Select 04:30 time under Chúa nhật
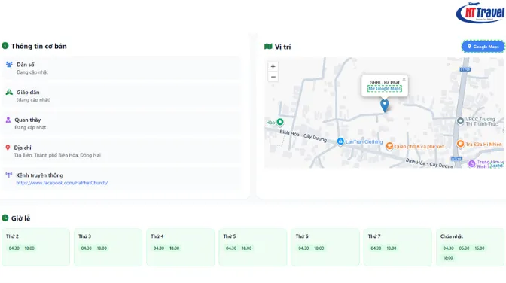The height and width of the screenshot is (283, 506). [448, 248]
